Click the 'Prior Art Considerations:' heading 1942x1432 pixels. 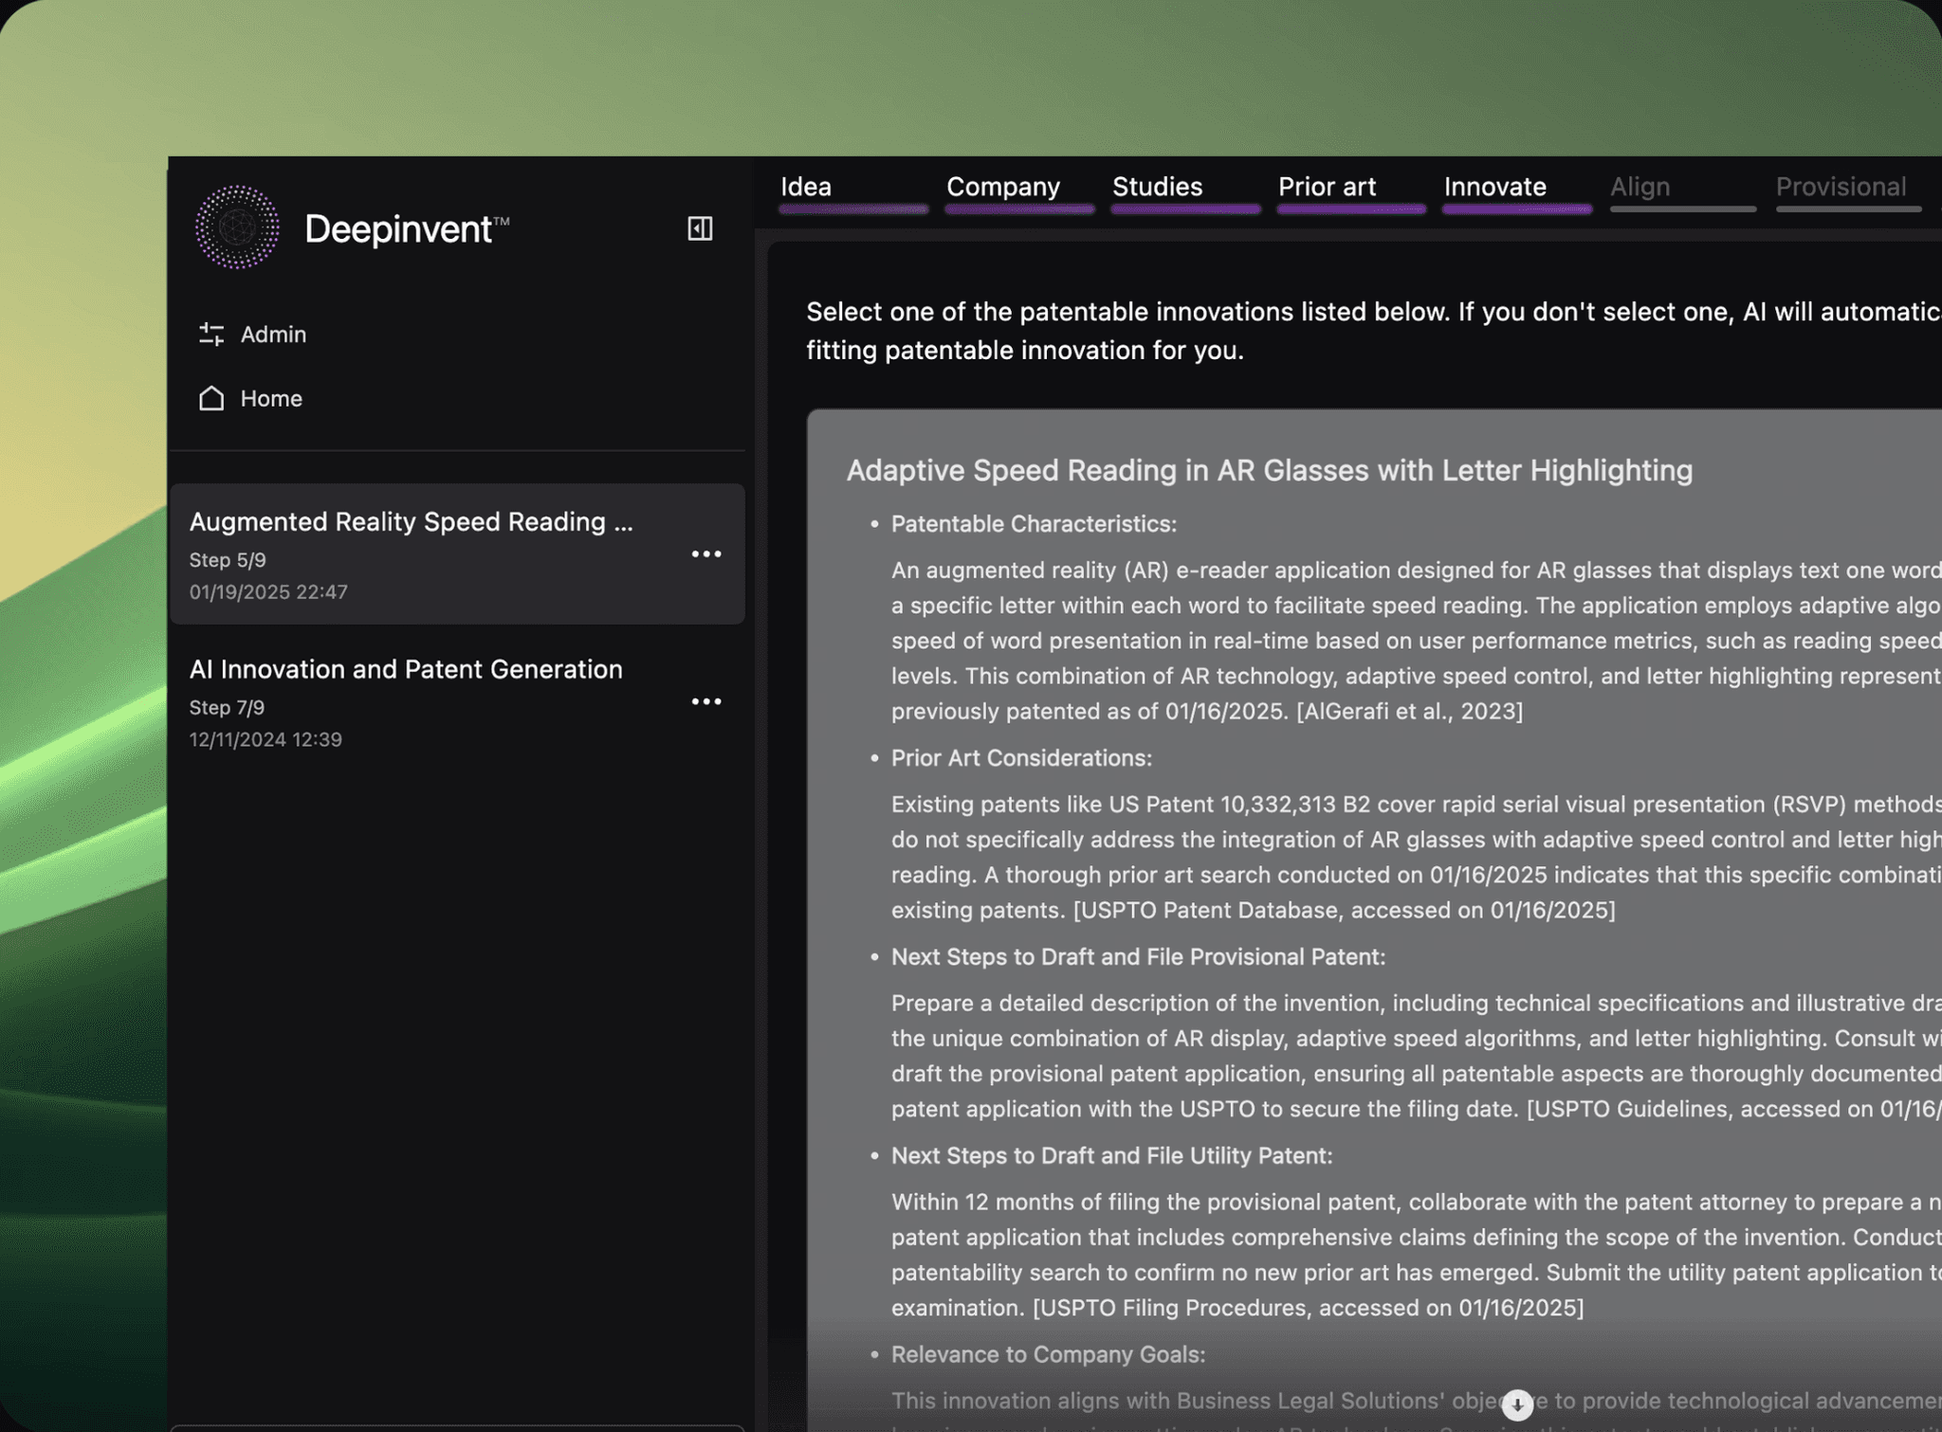pyautogui.click(x=1021, y=758)
